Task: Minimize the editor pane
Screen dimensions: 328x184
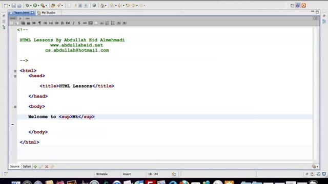Action: [313, 12]
